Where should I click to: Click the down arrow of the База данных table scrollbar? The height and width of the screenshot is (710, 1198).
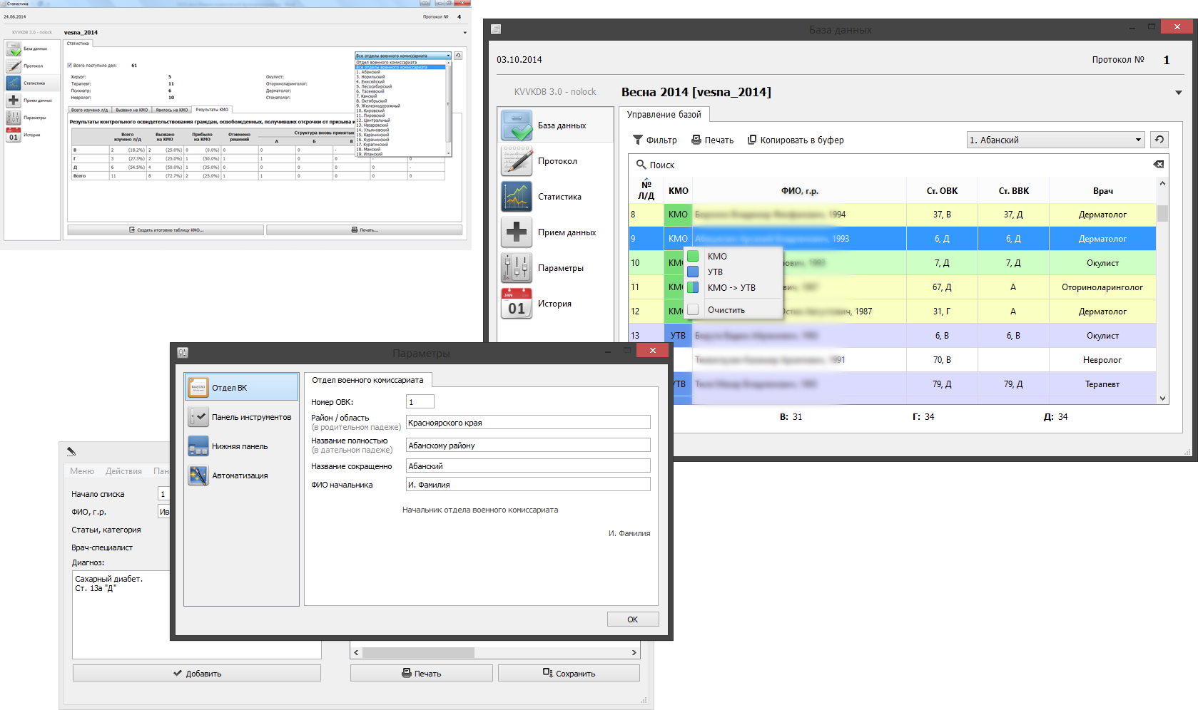click(1163, 398)
